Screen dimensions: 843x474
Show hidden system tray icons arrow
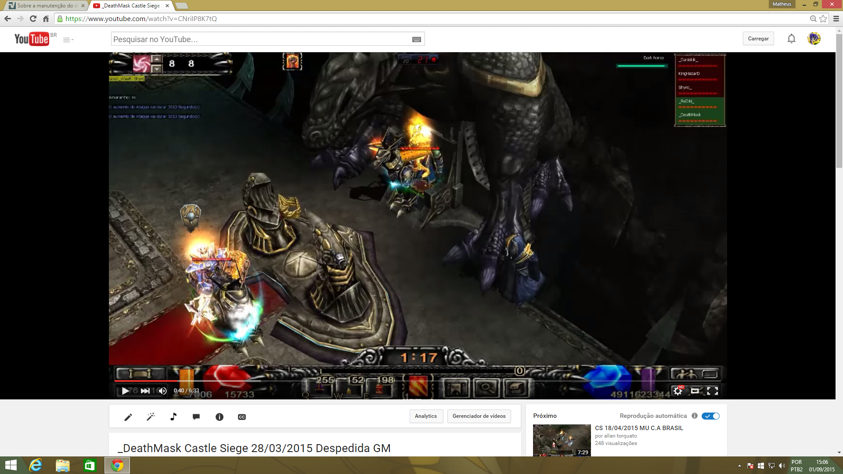click(x=739, y=466)
